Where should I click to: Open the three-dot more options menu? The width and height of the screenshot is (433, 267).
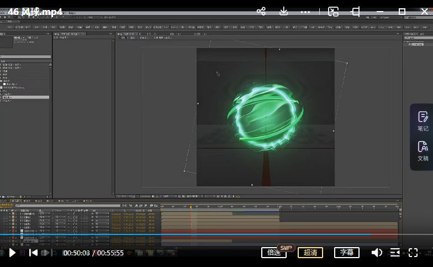point(305,11)
